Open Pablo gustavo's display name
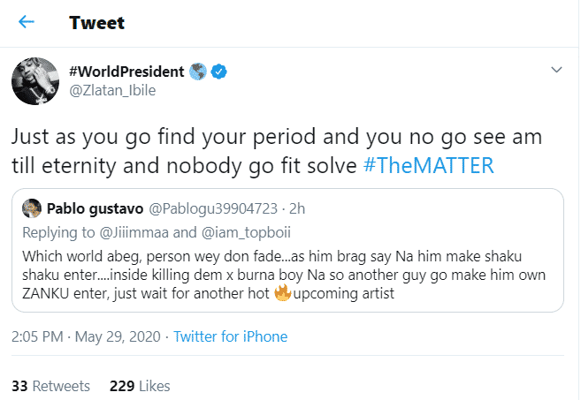The image size is (581, 400). pos(99,208)
